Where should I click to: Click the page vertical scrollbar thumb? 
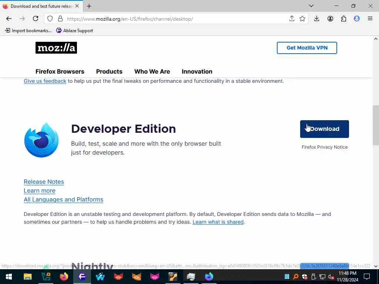(376, 125)
